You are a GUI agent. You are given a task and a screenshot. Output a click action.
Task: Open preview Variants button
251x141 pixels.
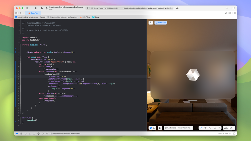tap(160, 128)
